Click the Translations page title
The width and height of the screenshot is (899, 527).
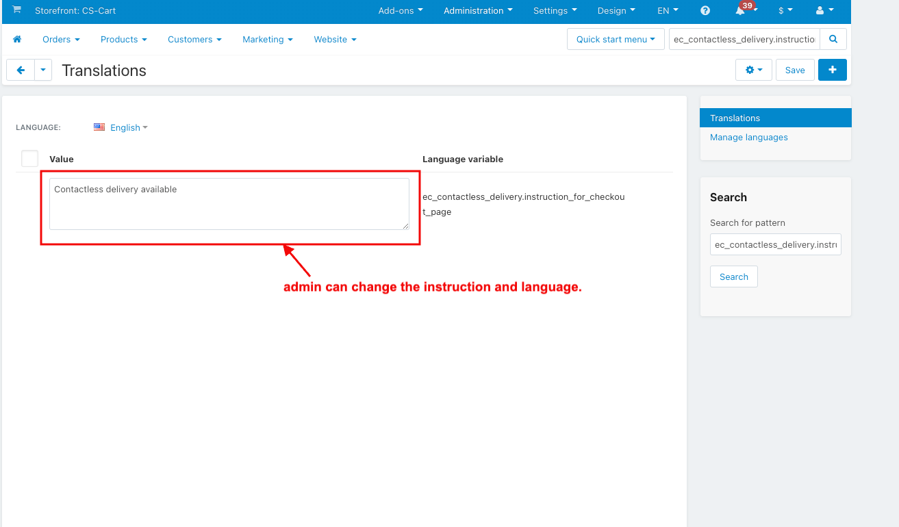(104, 70)
